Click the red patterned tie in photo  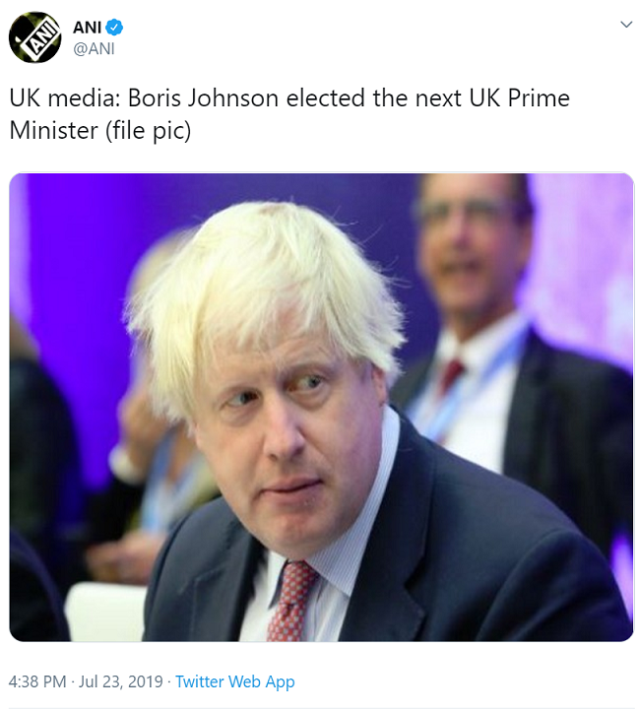point(291,601)
